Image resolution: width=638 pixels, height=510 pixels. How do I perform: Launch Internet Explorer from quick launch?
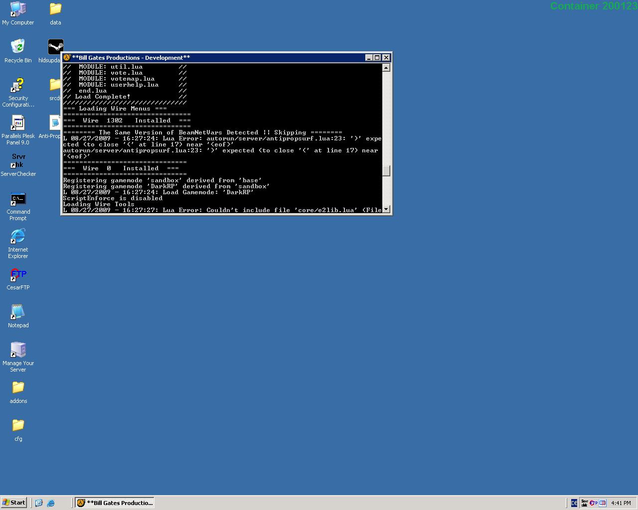[51, 503]
